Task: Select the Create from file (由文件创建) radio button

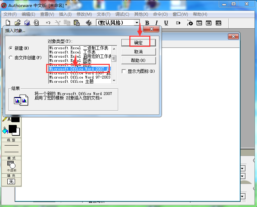Action: pyautogui.click(x=10, y=58)
